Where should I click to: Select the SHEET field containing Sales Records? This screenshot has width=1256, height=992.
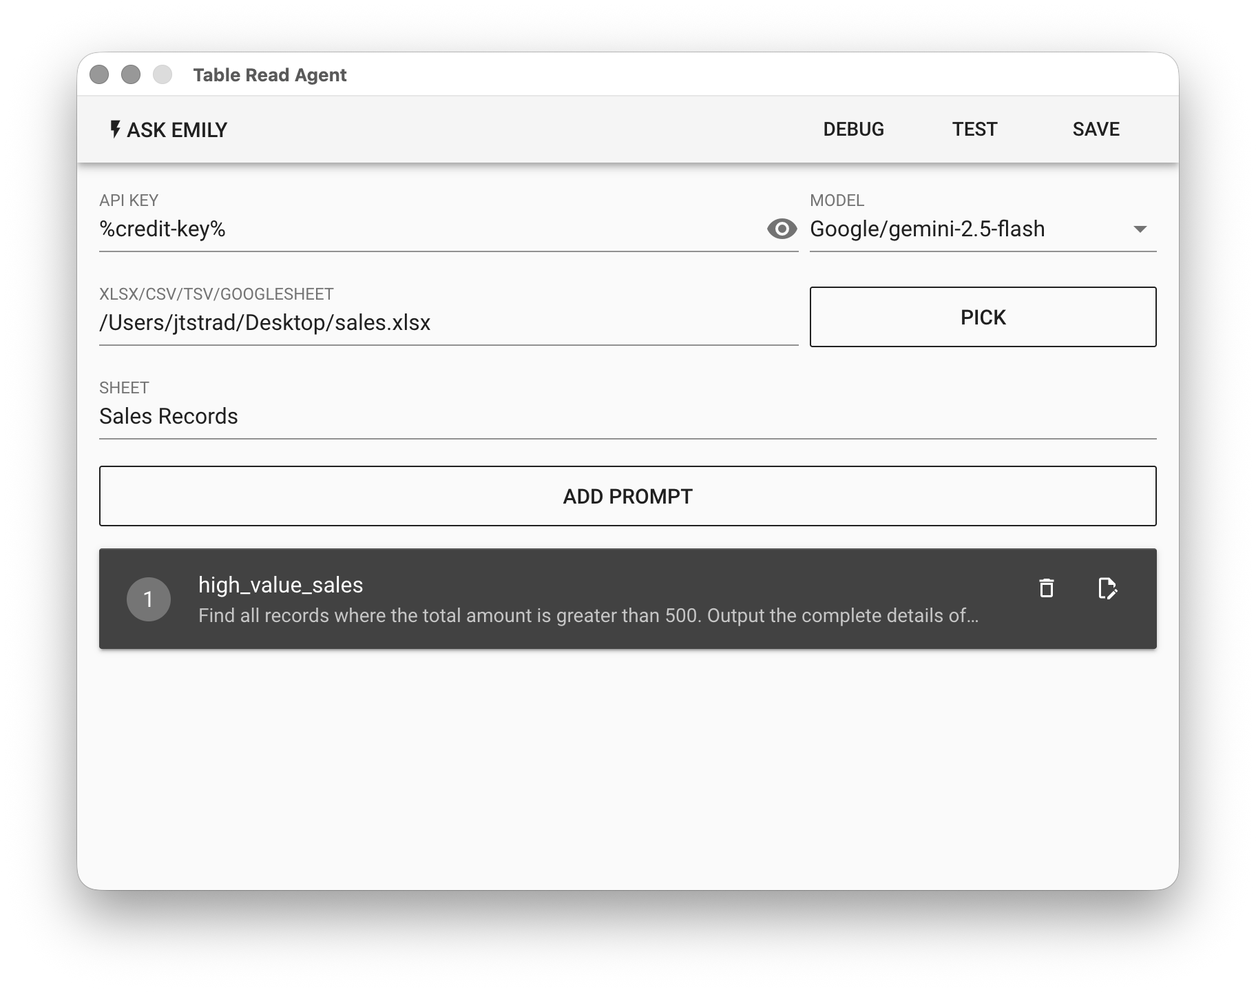627,416
